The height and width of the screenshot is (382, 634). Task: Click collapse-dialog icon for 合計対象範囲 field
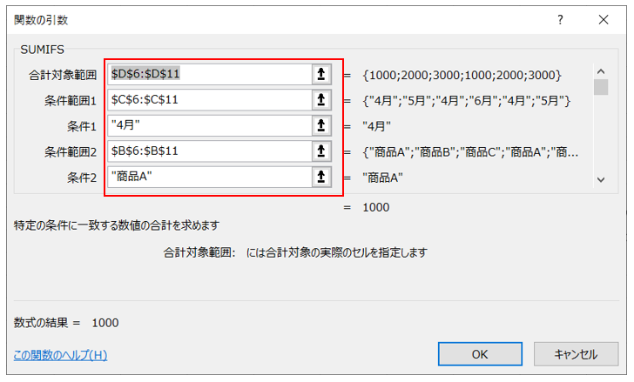(322, 75)
